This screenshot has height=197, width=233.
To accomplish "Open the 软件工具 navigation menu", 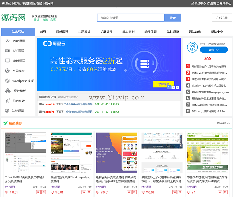I will (151, 32).
